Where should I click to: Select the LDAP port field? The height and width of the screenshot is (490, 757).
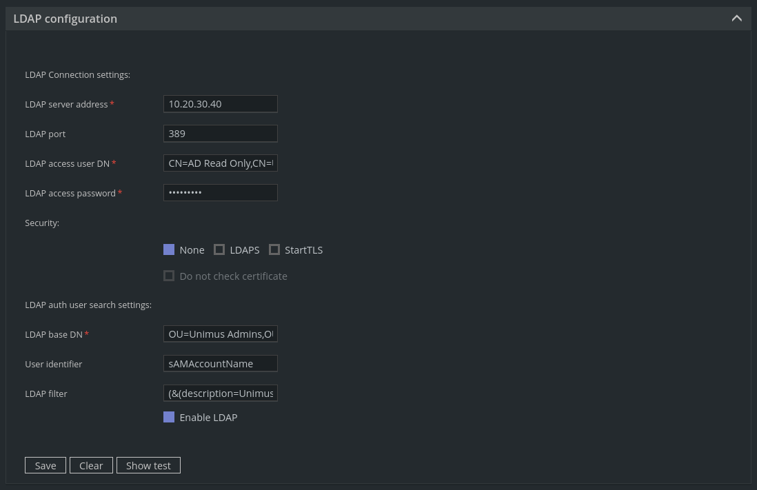click(x=220, y=133)
